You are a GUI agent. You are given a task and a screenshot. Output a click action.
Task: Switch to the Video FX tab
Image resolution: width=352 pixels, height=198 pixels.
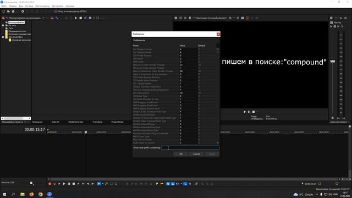click(56, 122)
